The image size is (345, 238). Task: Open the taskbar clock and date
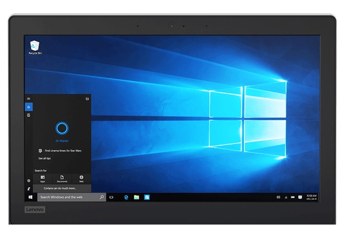(x=311, y=197)
